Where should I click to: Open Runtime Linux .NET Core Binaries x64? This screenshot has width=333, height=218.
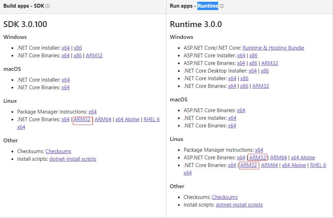click(232, 165)
